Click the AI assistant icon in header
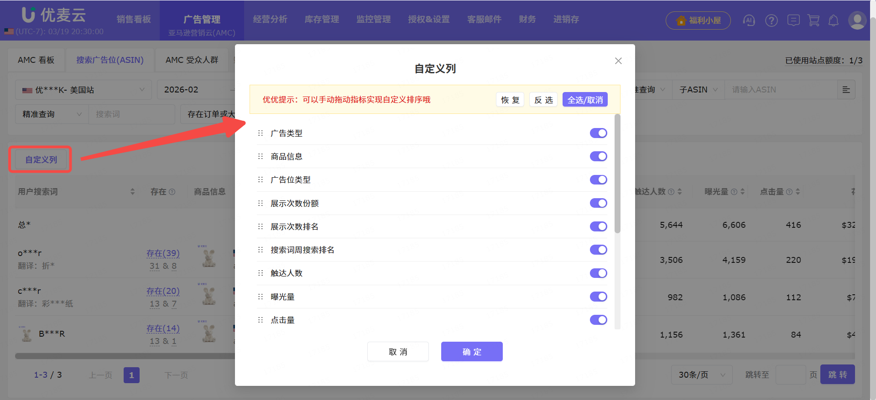The width and height of the screenshot is (876, 400). click(749, 21)
